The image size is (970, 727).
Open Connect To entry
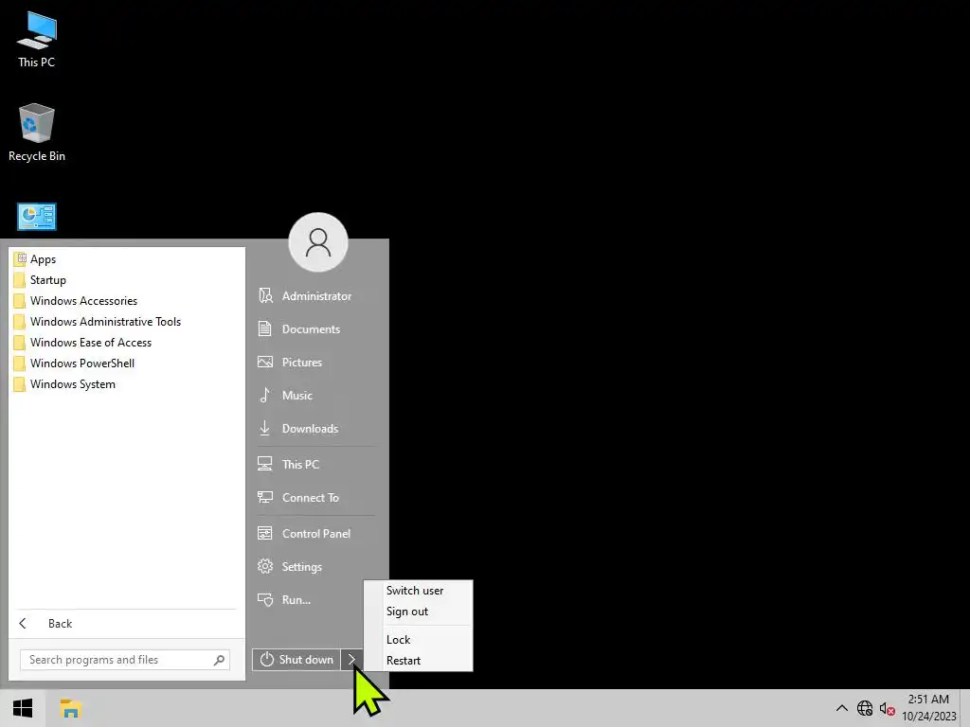316,498
